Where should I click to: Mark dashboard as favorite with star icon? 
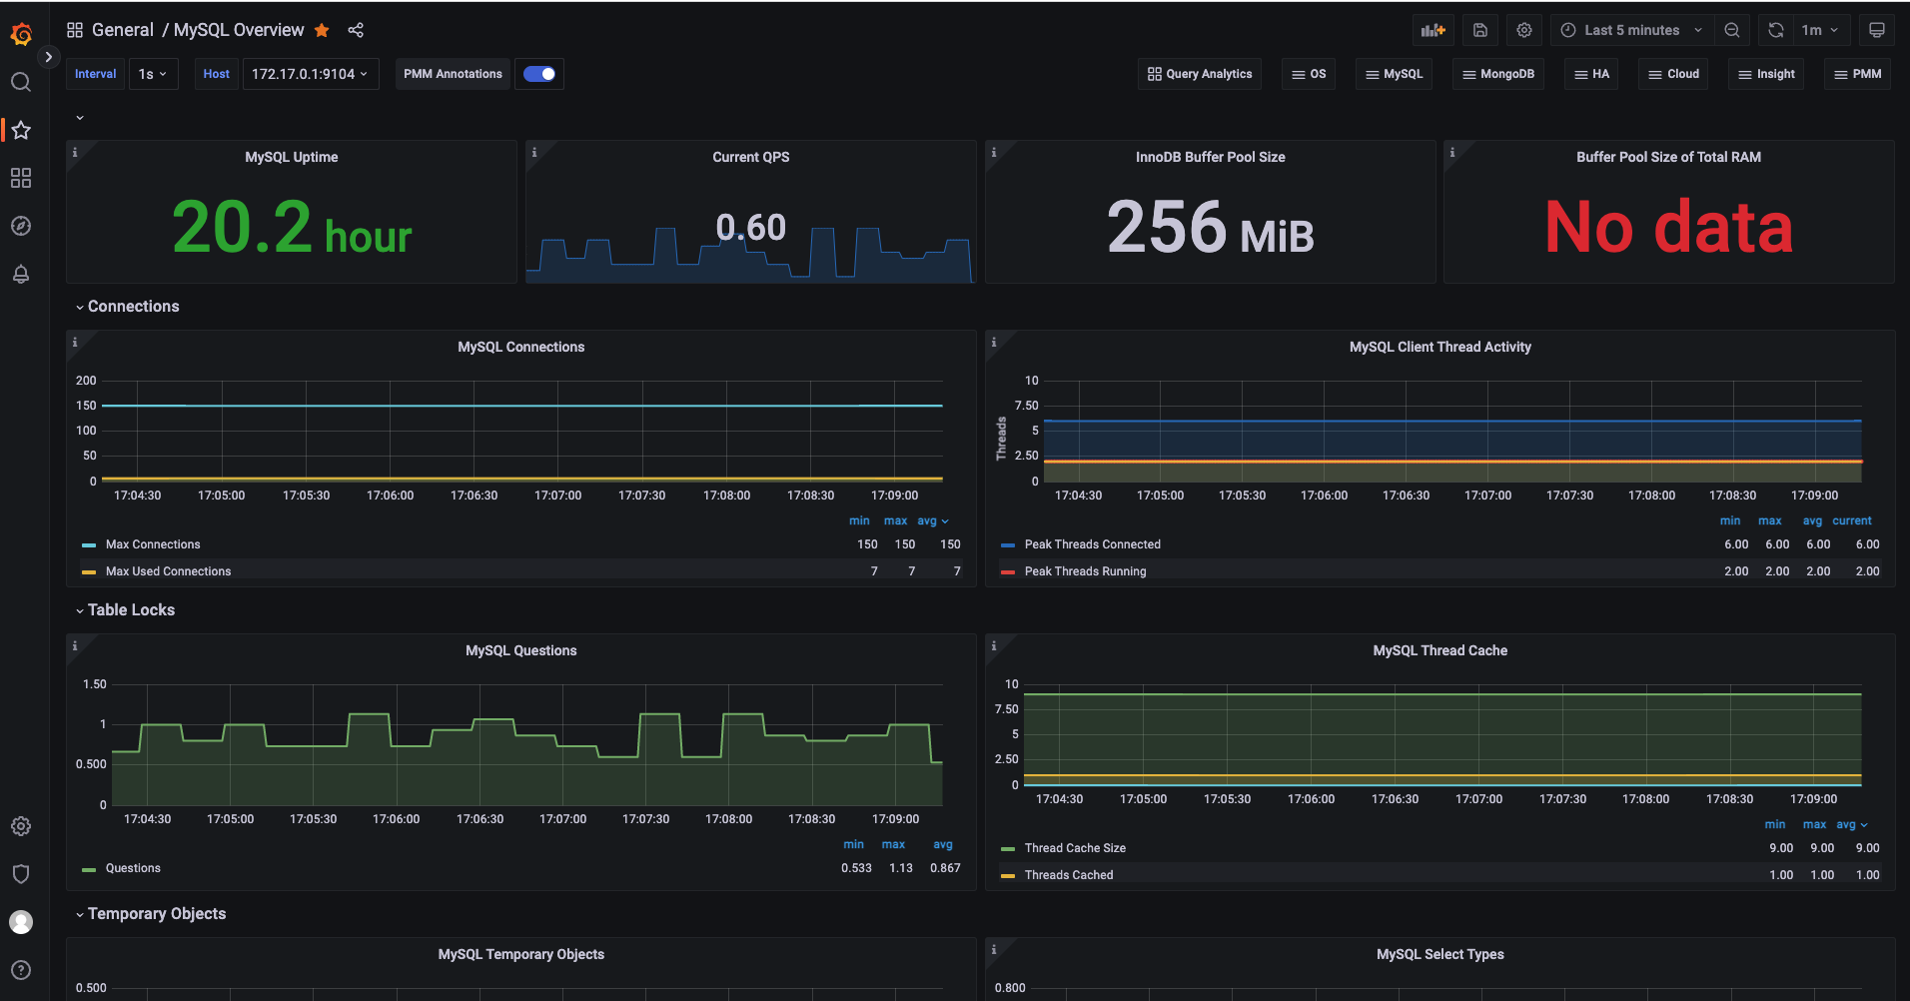point(322,30)
